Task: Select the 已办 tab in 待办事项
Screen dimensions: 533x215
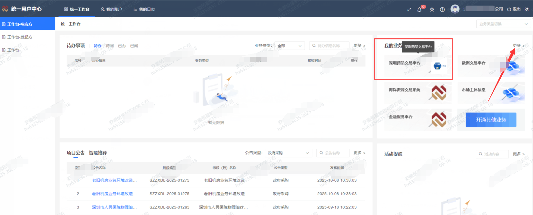Action: point(122,46)
